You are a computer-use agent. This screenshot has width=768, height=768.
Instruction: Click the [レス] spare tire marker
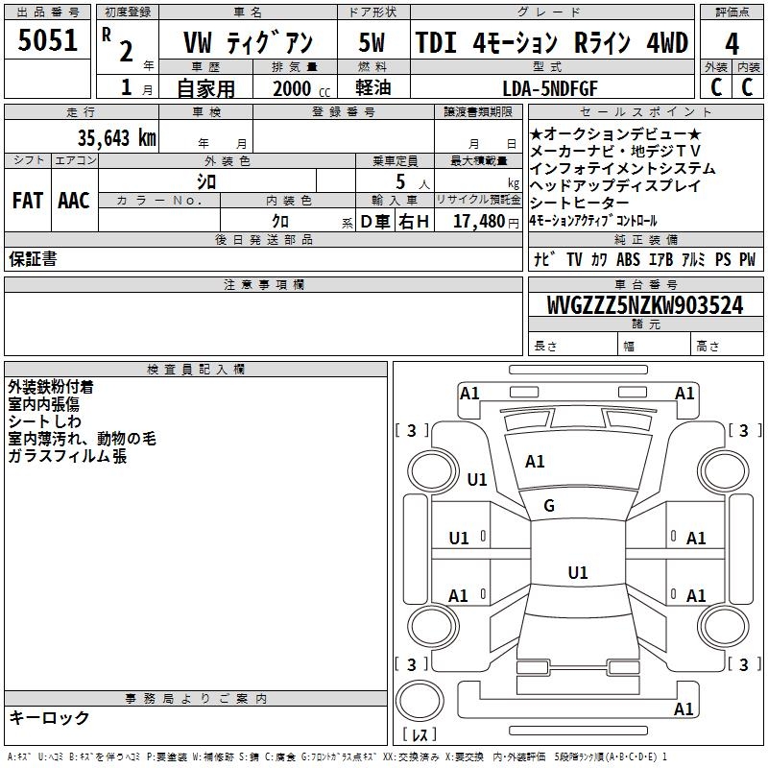click(x=420, y=735)
